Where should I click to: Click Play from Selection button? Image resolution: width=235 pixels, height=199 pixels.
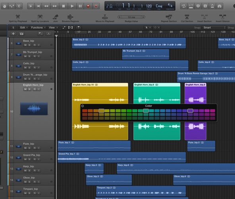(31, 6)
